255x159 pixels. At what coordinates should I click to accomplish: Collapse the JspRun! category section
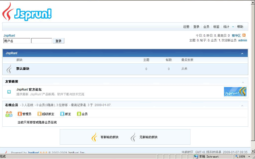click(x=242, y=54)
